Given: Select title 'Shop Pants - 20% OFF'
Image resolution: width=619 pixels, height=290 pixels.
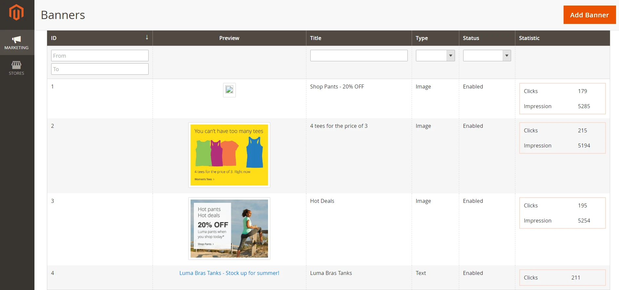Looking at the screenshot, I should pyautogui.click(x=337, y=87).
